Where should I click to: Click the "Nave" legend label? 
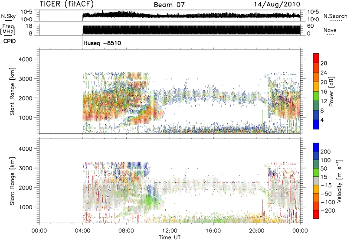[330, 30]
